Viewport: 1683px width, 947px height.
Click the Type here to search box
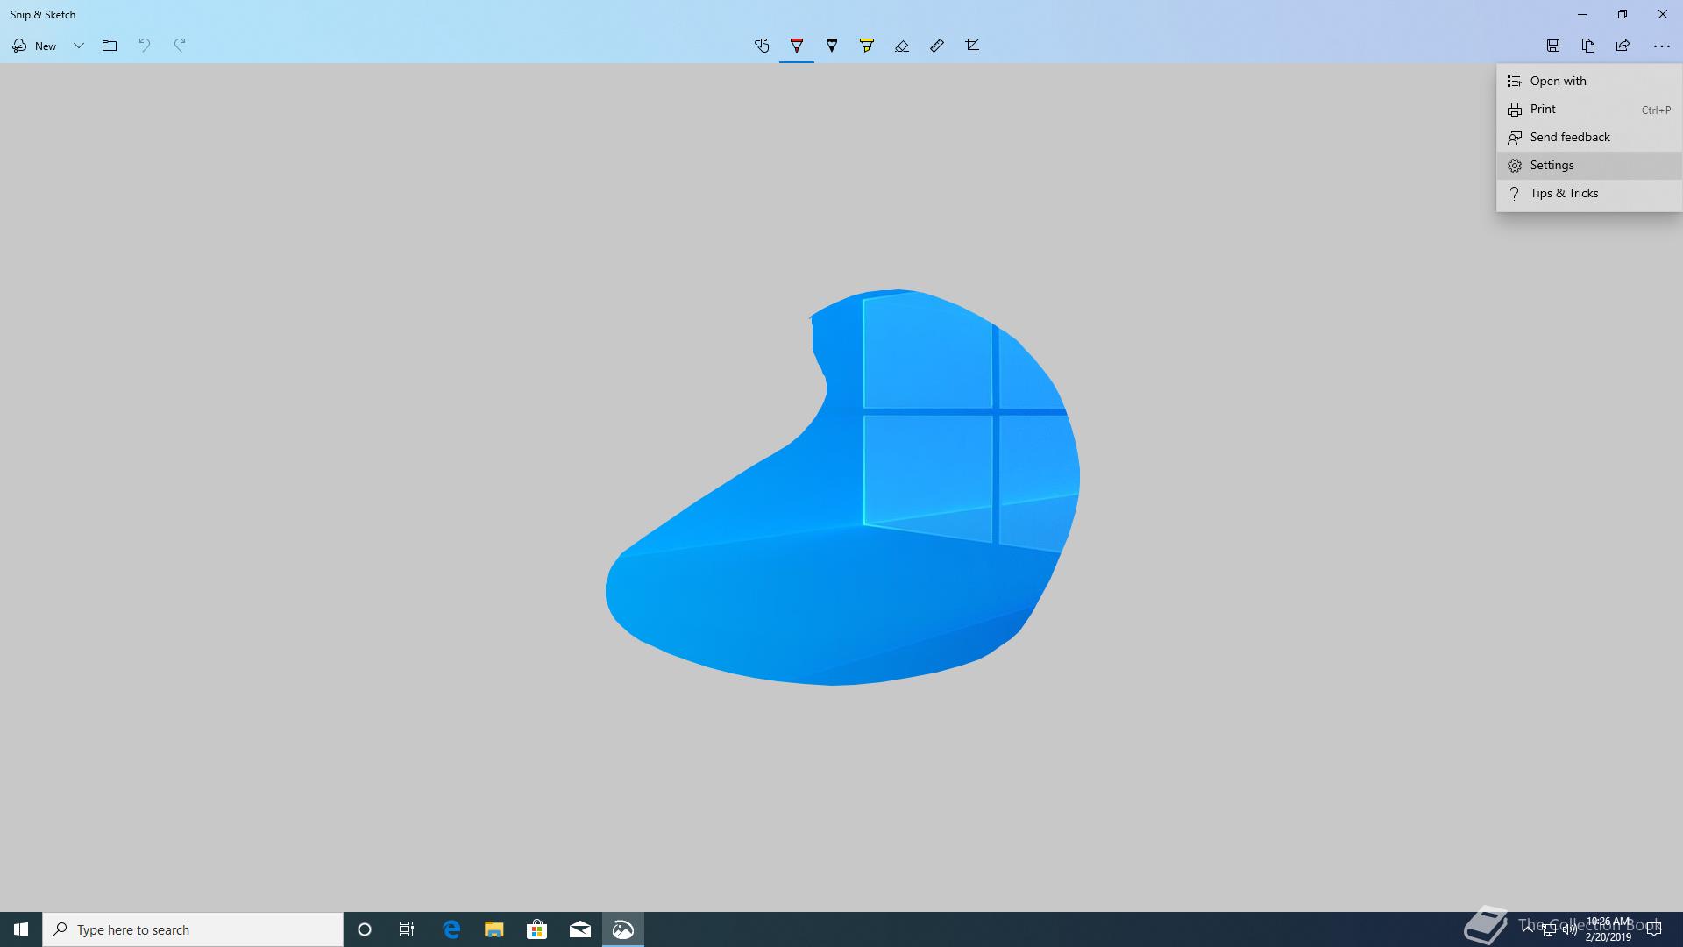click(193, 929)
